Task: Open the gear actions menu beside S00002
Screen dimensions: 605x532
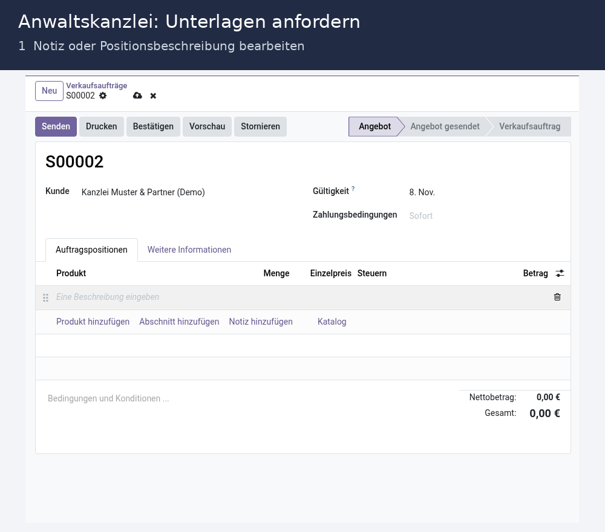Action: pos(103,96)
